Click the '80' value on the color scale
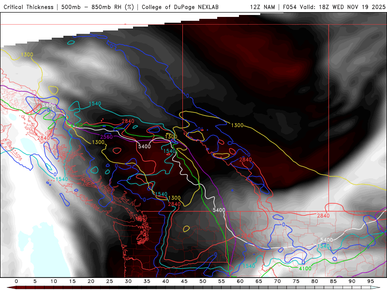This screenshot has width=387, height=290. [x=314, y=281]
